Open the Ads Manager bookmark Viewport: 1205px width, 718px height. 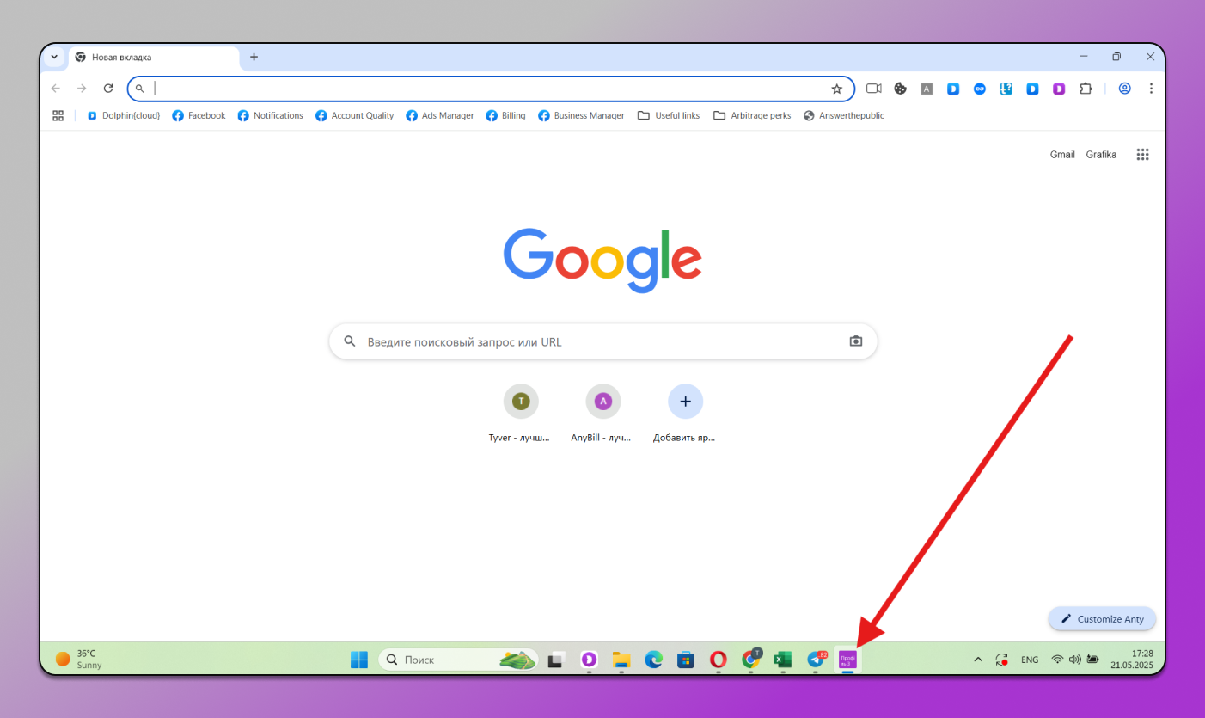click(x=440, y=115)
